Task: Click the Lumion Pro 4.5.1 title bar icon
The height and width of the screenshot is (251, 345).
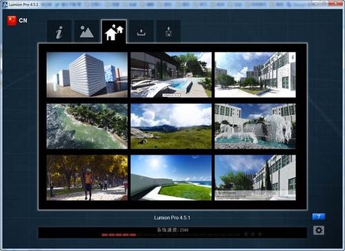Action: pos(5,4)
